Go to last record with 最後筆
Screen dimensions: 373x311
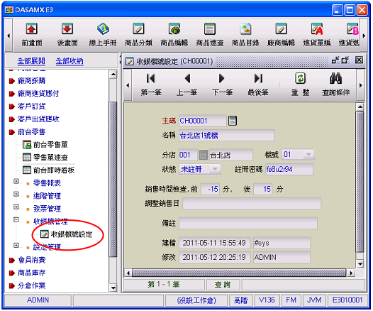click(x=258, y=78)
